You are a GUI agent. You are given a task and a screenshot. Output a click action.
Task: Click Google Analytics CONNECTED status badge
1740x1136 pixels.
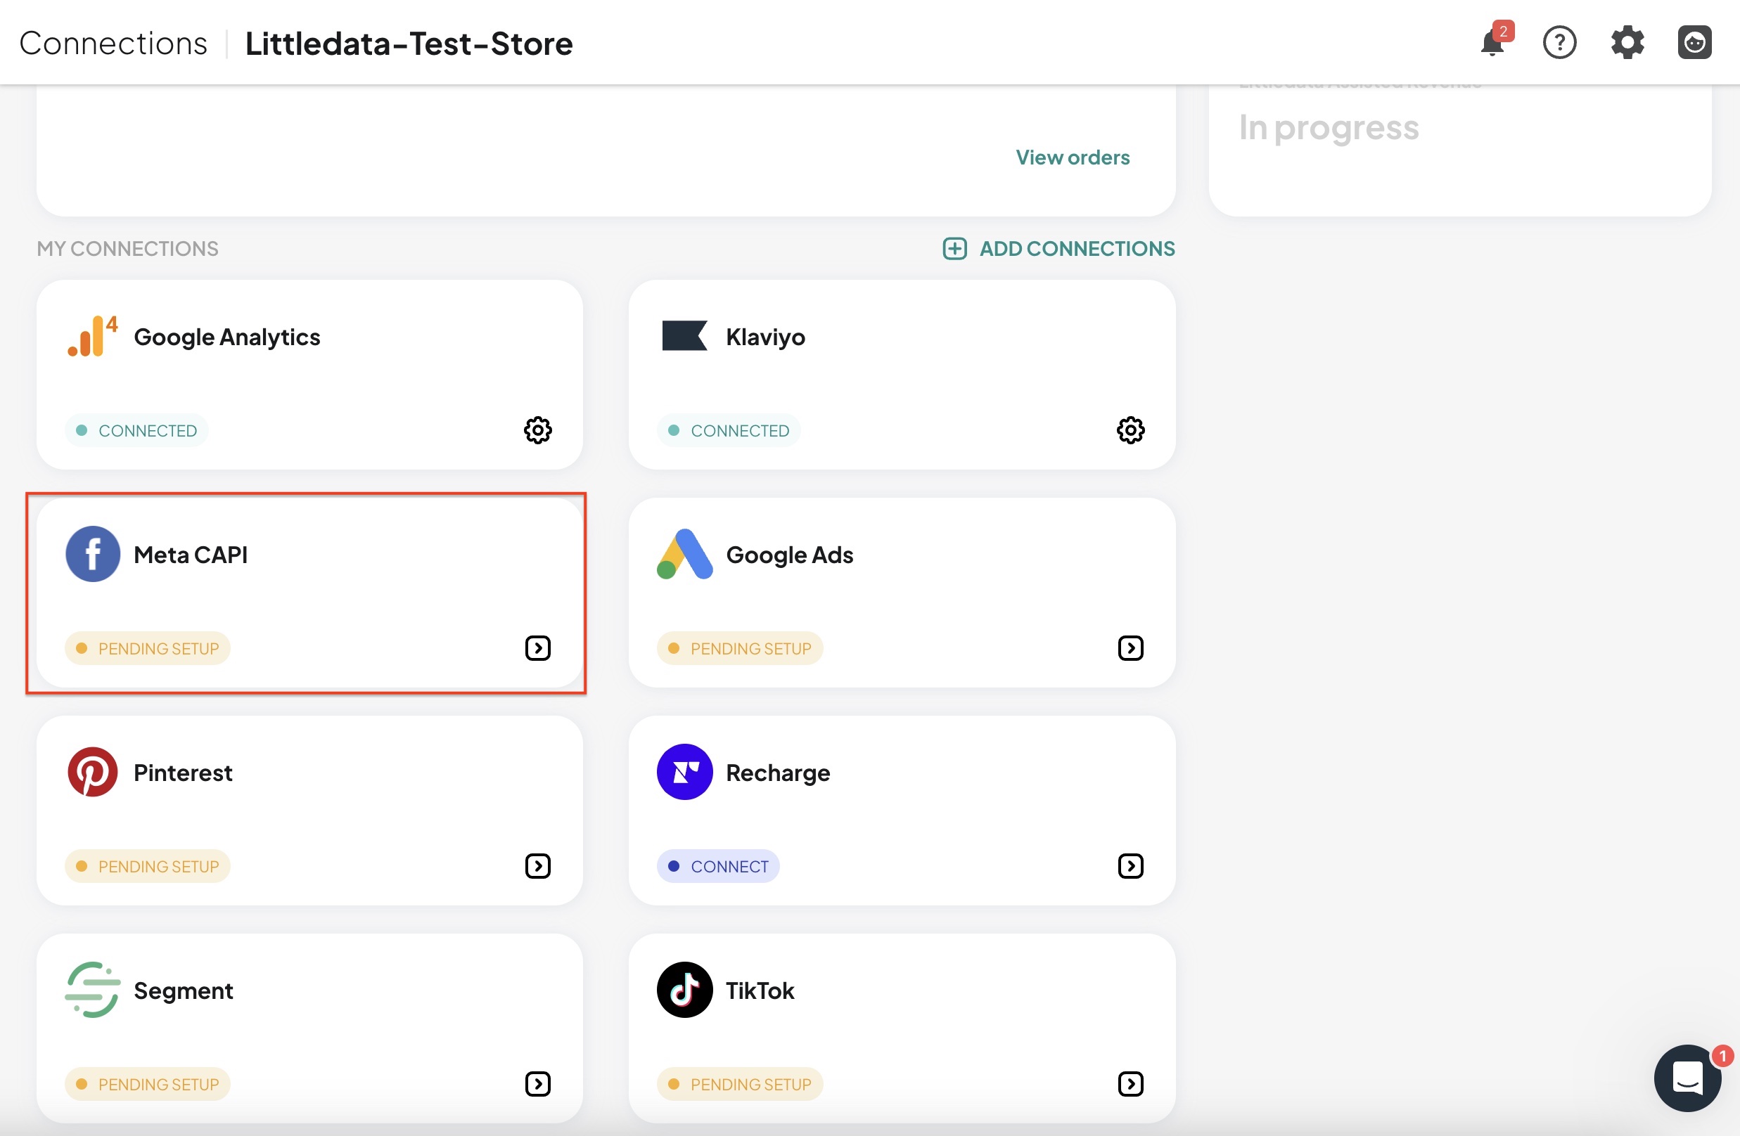coord(136,430)
